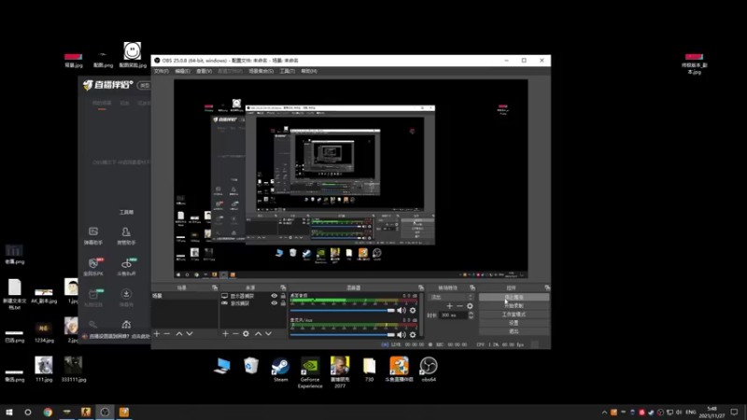Remove selected scene with the minus icon in Scenes dock

pyautogui.click(x=167, y=334)
